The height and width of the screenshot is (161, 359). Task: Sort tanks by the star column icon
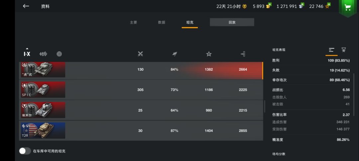pyautogui.click(x=209, y=54)
